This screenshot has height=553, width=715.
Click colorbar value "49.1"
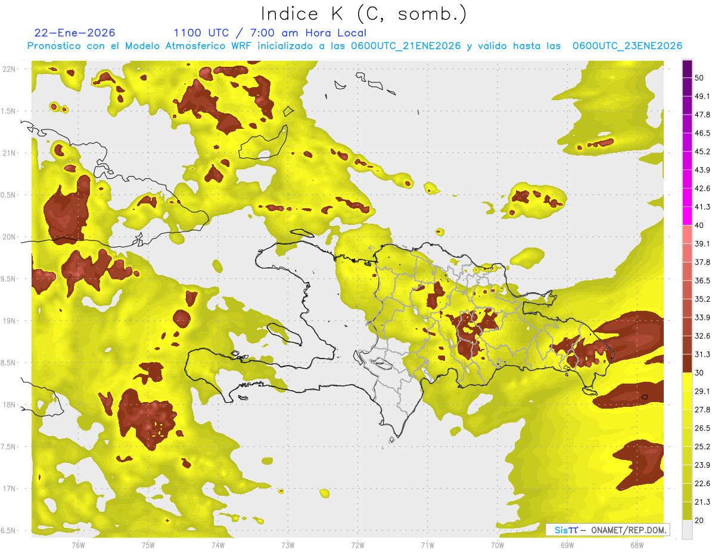coord(702,96)
